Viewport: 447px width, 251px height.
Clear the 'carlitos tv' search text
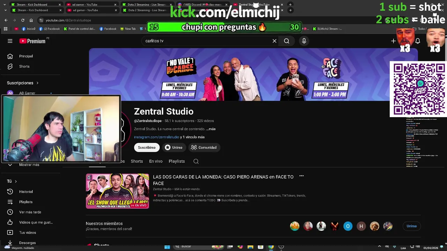click(x=274, y=41)
